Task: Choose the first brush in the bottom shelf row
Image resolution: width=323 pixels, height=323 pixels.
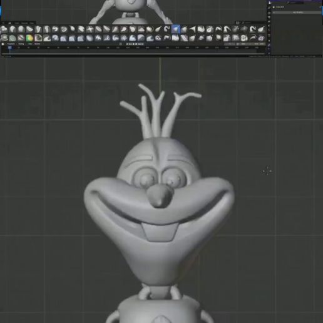Action: 4,38
